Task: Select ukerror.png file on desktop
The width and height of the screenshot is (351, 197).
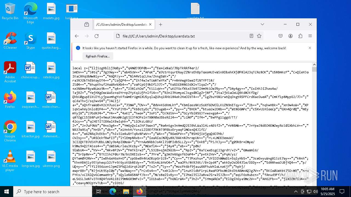Action: (51, 159)
